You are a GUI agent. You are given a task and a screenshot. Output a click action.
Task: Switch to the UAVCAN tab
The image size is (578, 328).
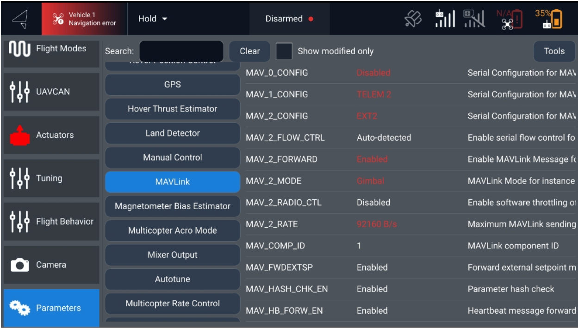(x=51, y=92)
